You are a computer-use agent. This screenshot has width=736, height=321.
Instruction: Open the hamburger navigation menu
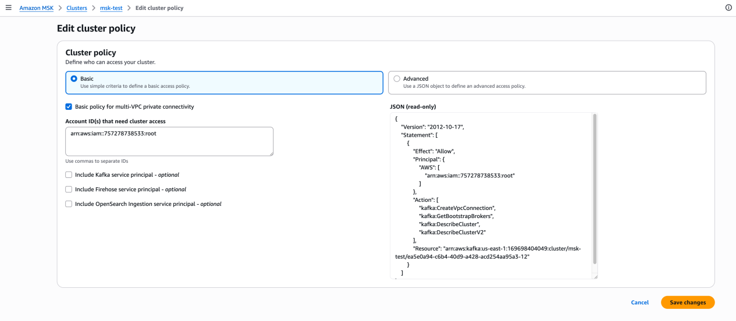pos(8,8)
